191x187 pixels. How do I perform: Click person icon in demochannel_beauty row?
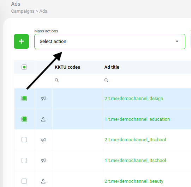coord(43,181)
